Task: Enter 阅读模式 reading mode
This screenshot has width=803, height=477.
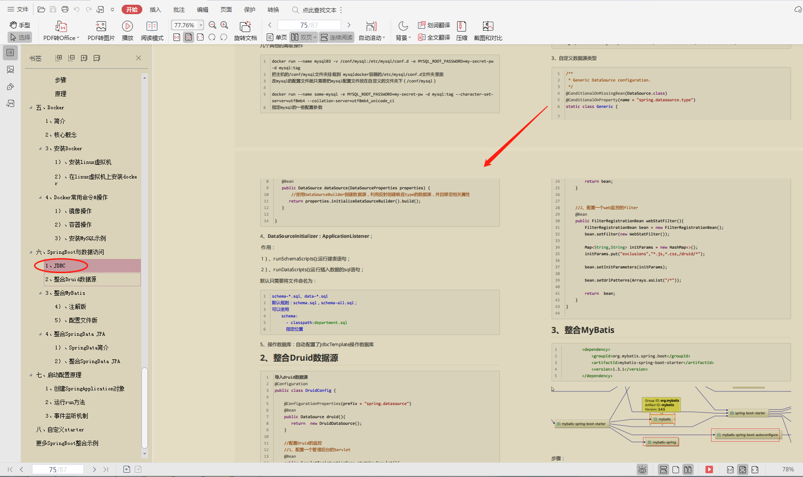Action: (x=152, y=31)
